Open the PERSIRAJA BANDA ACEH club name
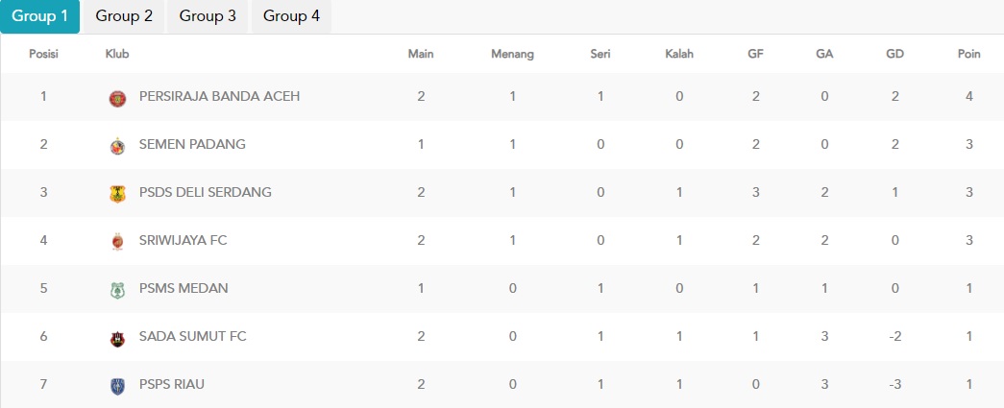1004x408 pixels. click(220, 97)
